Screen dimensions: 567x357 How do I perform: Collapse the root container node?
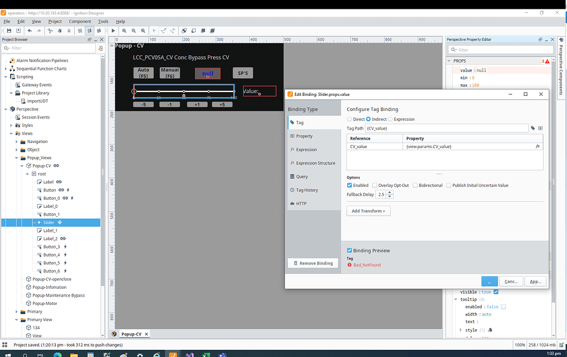coord(27,174)
